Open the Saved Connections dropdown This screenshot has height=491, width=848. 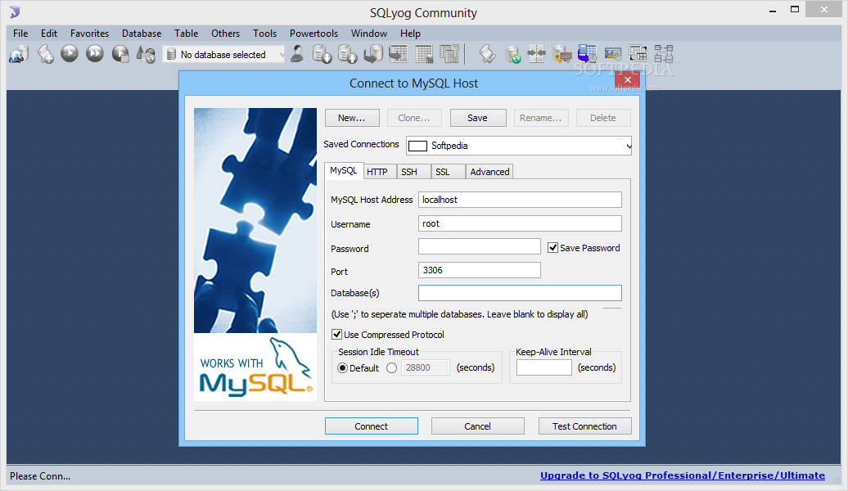[629, 145]
